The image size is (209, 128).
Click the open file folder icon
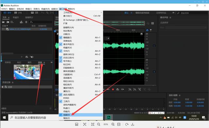tap(3, 22)
